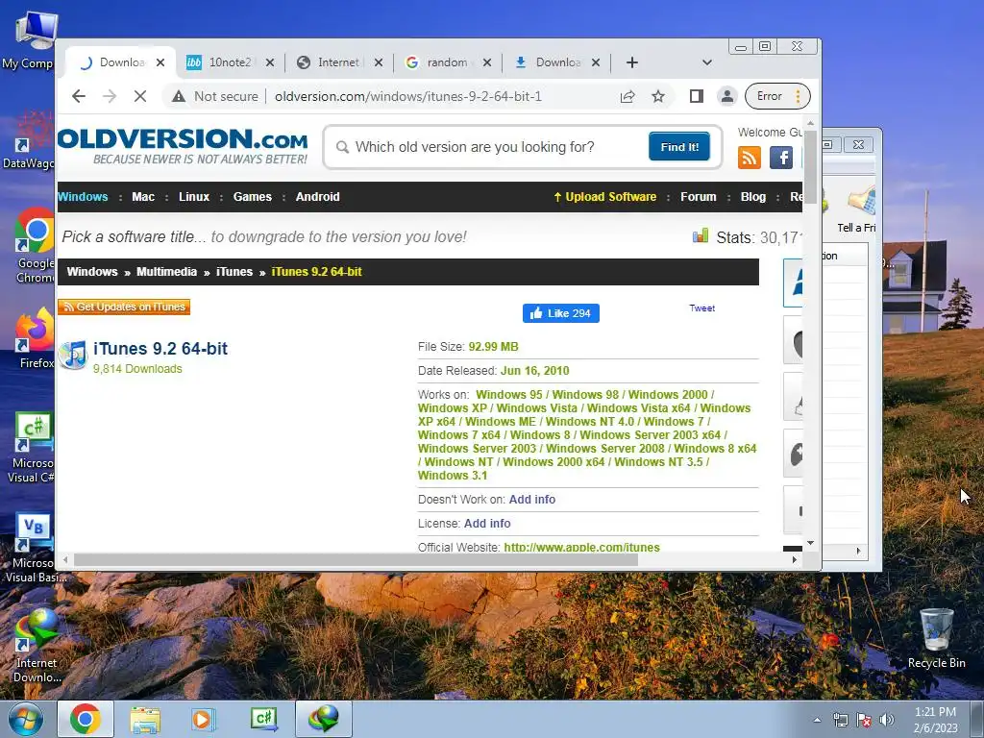Close the random Google tab
984x738 pixels.
coord(487,62)
